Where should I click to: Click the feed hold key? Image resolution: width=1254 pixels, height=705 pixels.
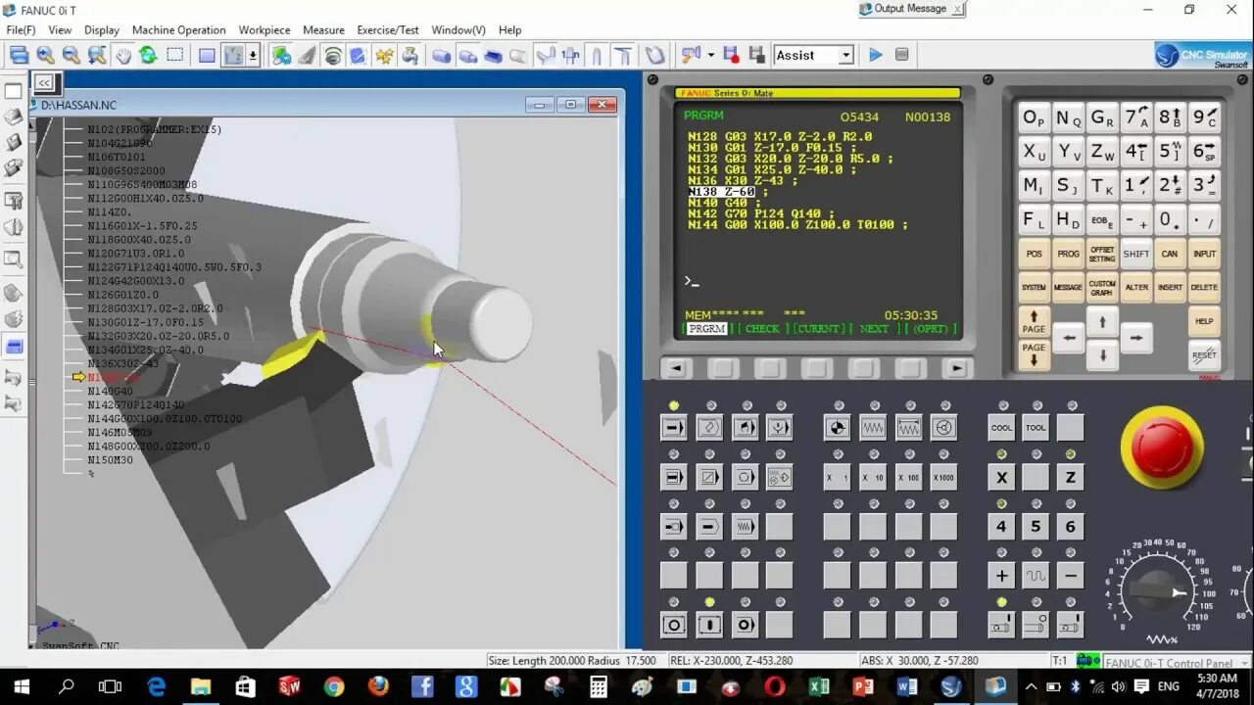[674, 626]
